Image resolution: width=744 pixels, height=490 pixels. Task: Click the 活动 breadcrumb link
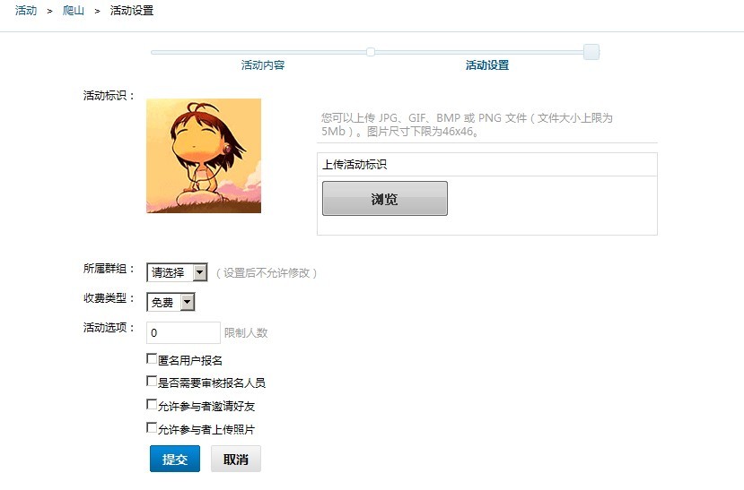[26, 11]
